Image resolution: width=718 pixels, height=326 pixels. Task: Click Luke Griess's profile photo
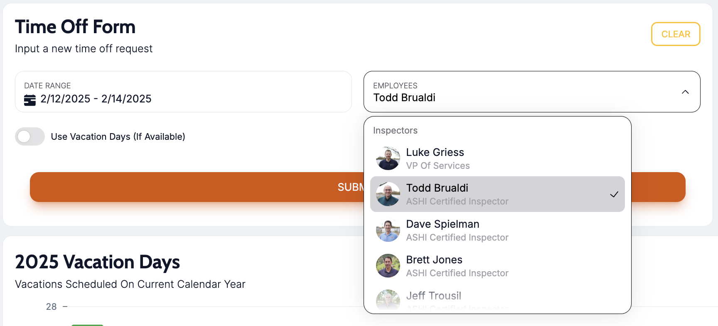388,158
